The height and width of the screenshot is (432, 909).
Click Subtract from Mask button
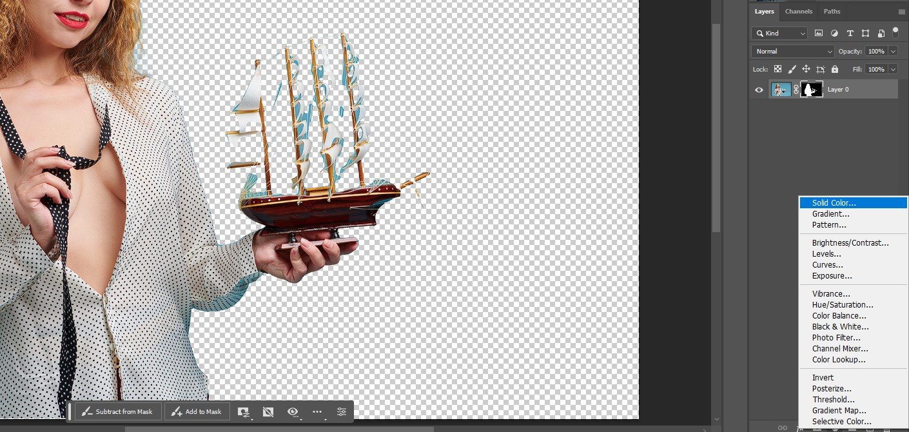click(118, 411)
